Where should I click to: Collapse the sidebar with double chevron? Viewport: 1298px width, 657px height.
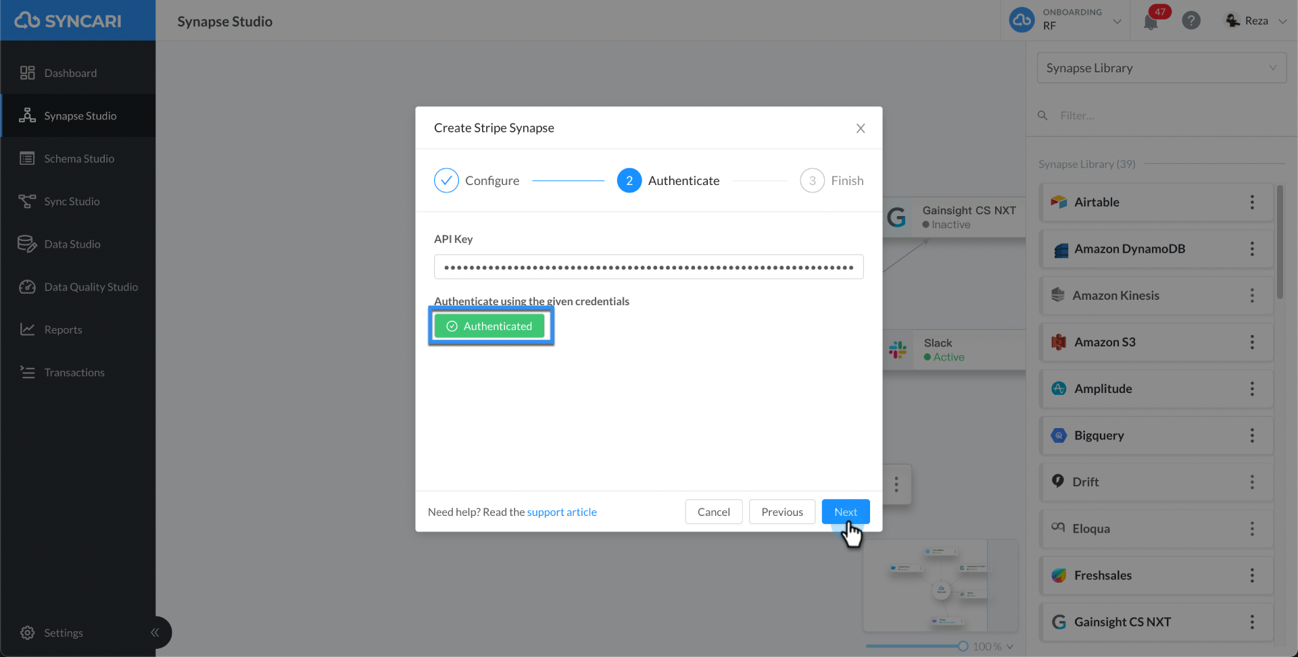click(x=155, y=633)
